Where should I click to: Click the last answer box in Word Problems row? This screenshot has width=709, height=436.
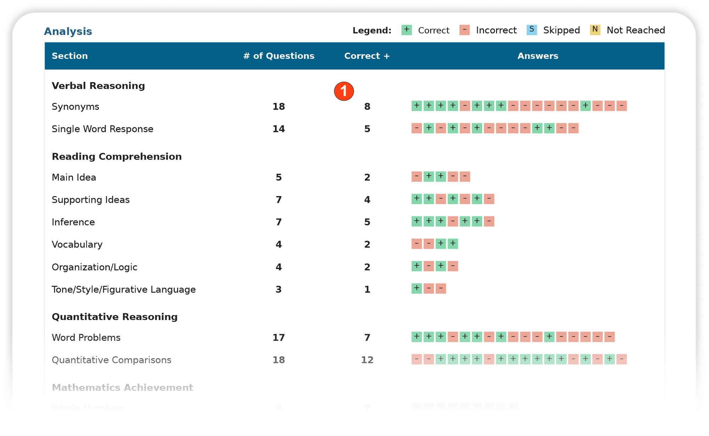pos(609,337)
